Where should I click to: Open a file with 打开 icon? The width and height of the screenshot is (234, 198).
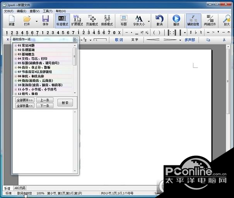[x=27, y=20]
